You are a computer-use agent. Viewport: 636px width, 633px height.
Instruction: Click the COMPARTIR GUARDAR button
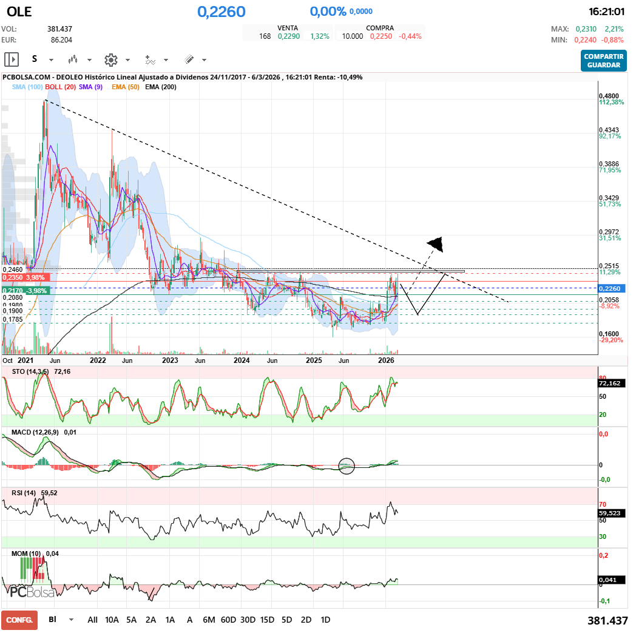[x=603, y=60]
